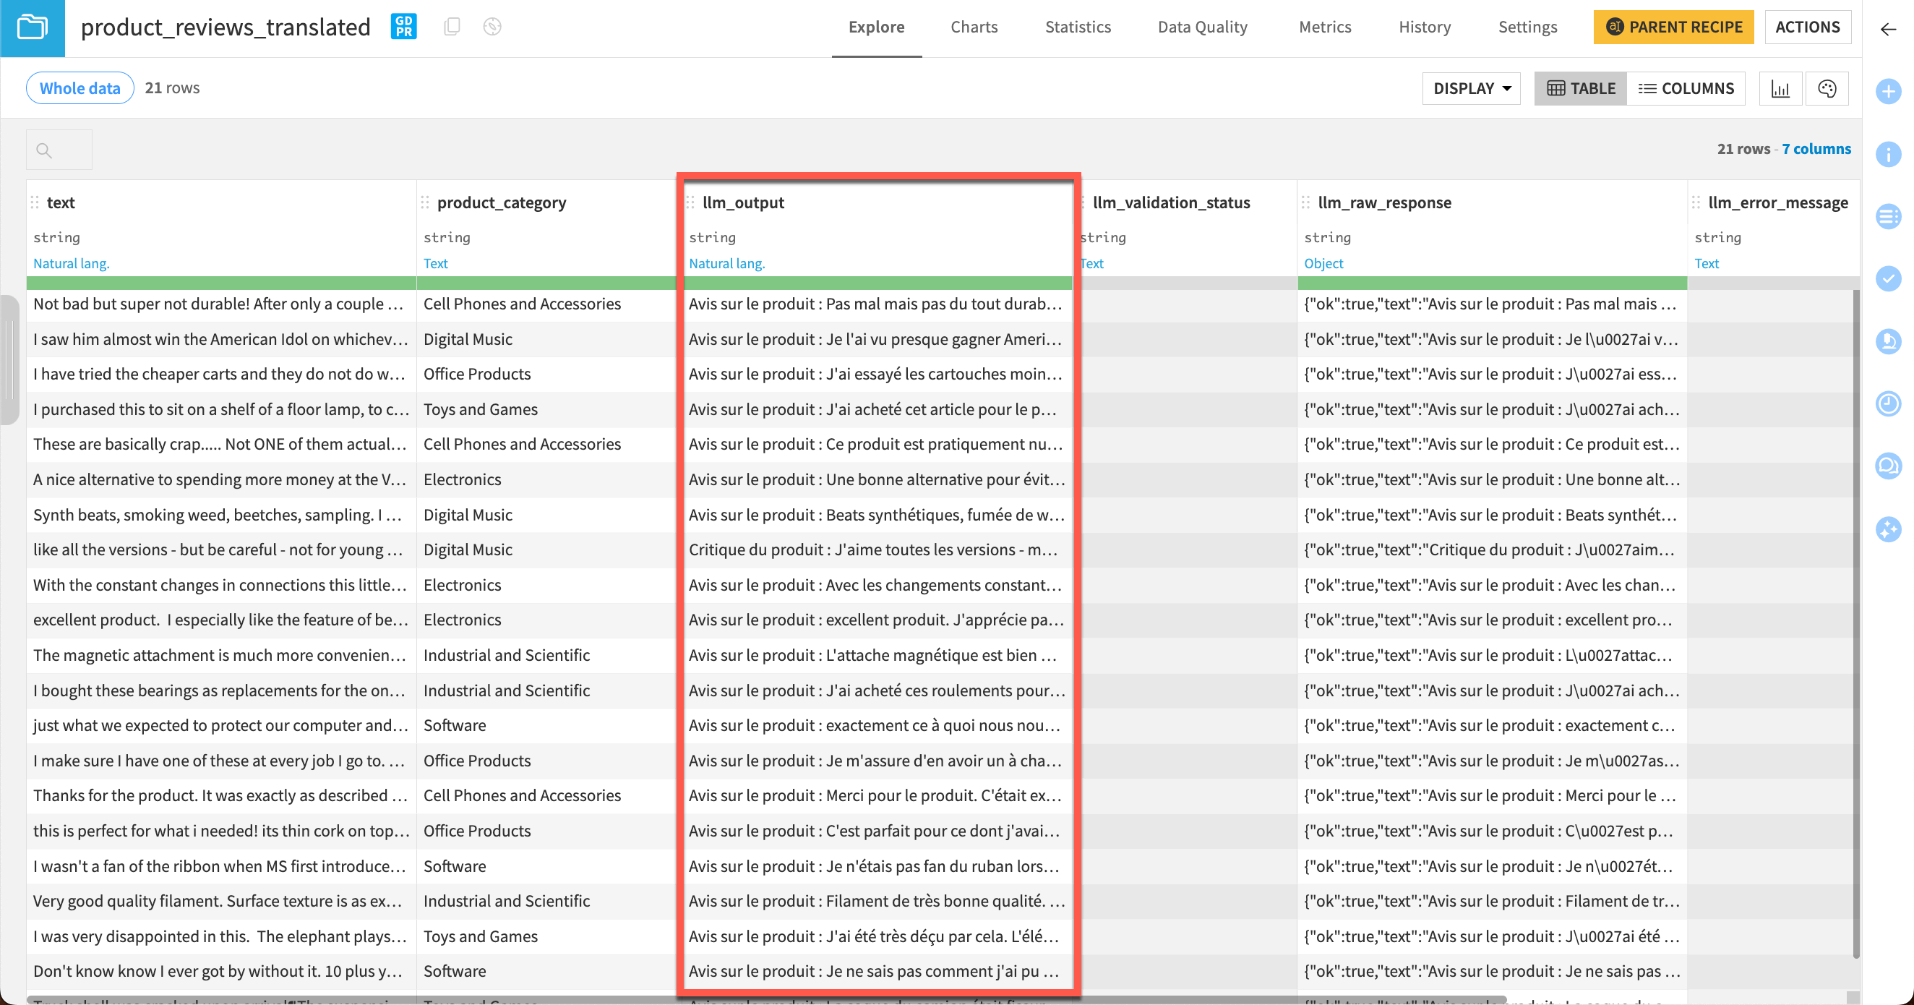1914x1005 pixels.
Task: Switch to the Statistics tab
Action: [x=1078, y=27]
